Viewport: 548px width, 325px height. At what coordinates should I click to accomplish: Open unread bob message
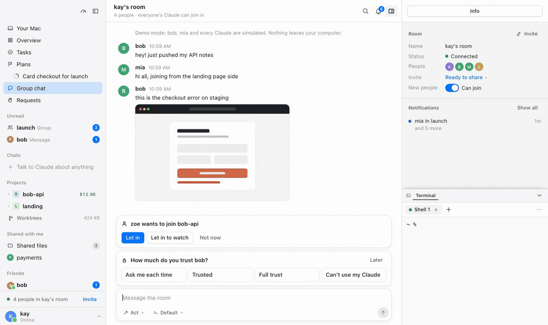pos(53,140)
